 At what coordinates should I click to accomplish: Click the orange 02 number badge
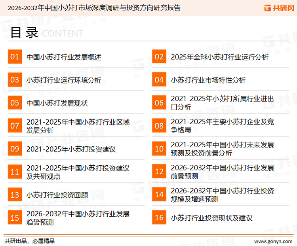pyautogui.click(x=159, y=57)
